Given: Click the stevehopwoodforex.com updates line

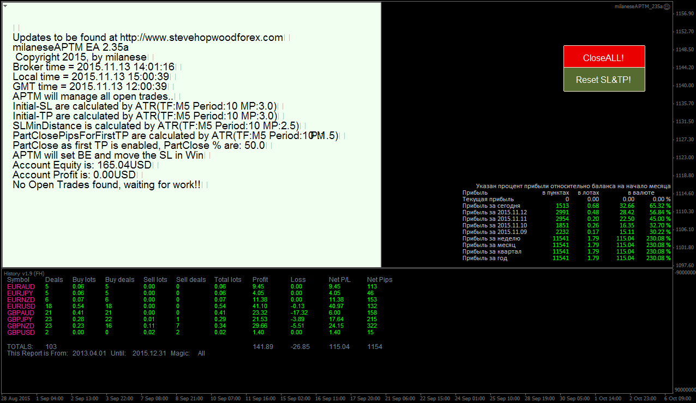Looking at the screenshot, I should [148, 38].
